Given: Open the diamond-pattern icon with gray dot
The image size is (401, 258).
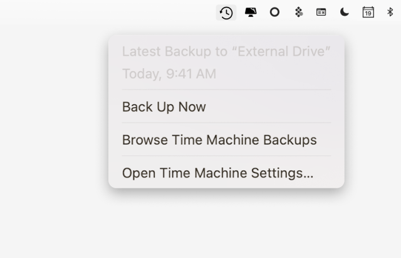Looking at the screenshot, I should coord(299,12).
